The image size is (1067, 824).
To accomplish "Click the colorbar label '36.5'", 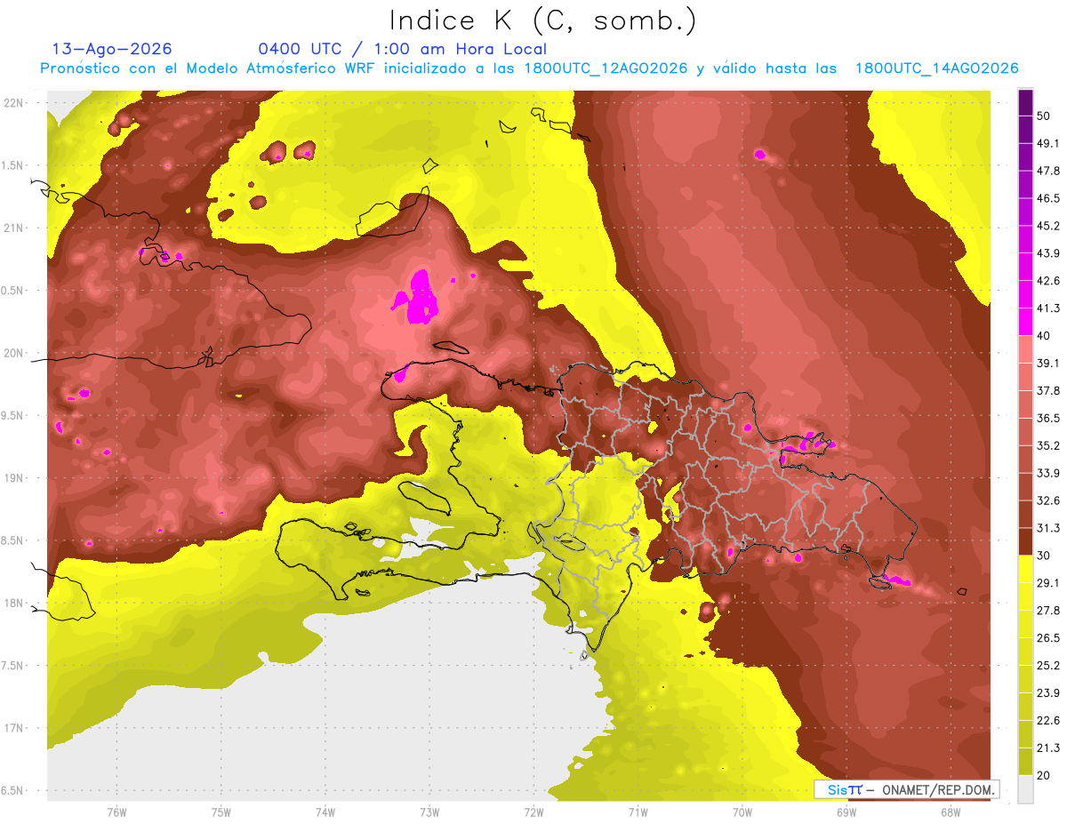I will [1048, 418].
